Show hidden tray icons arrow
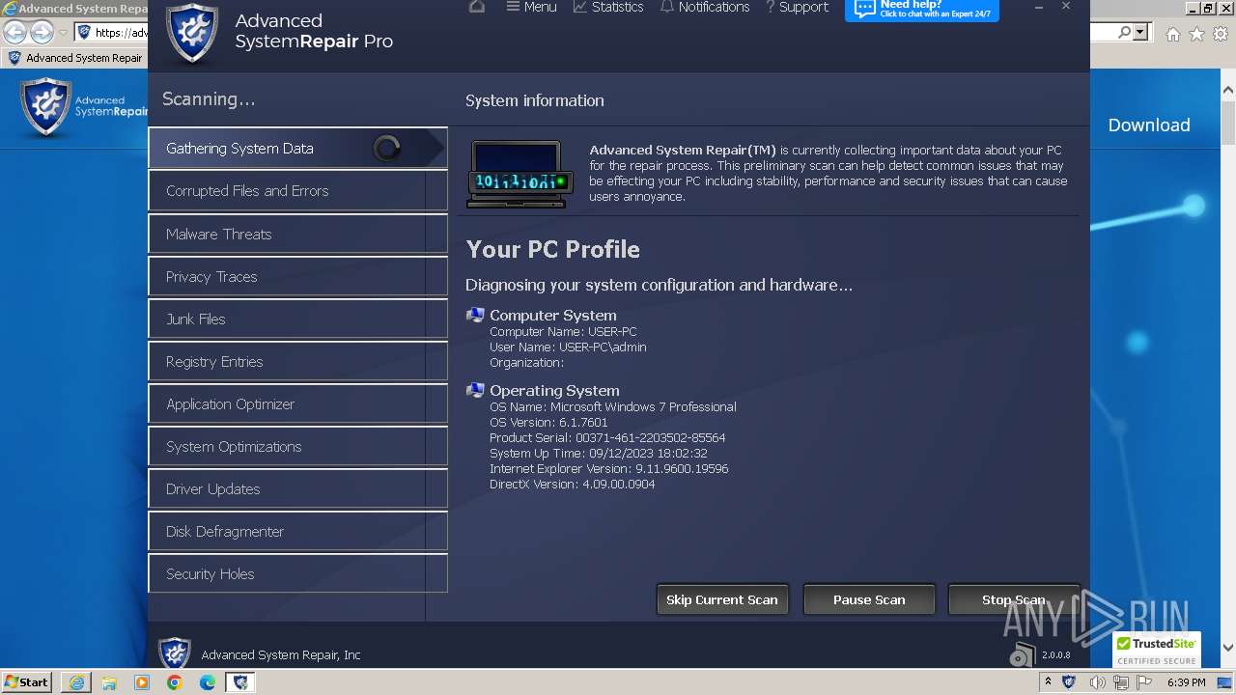1236x695 pixels. [1048, 681]
